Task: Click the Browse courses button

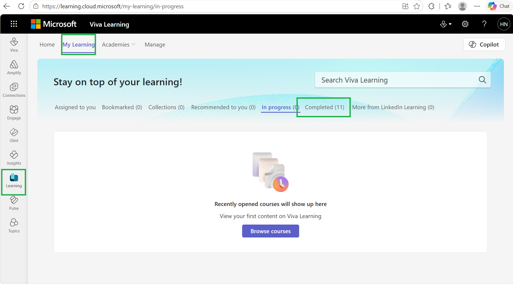Action: 270,231
